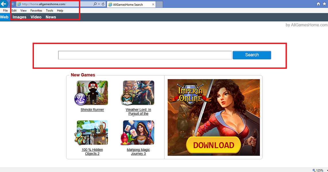Open the Favorites menu

[36, 10]
